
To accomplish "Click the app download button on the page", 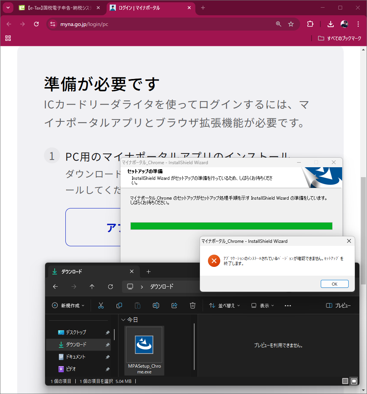I will point(93,227).
